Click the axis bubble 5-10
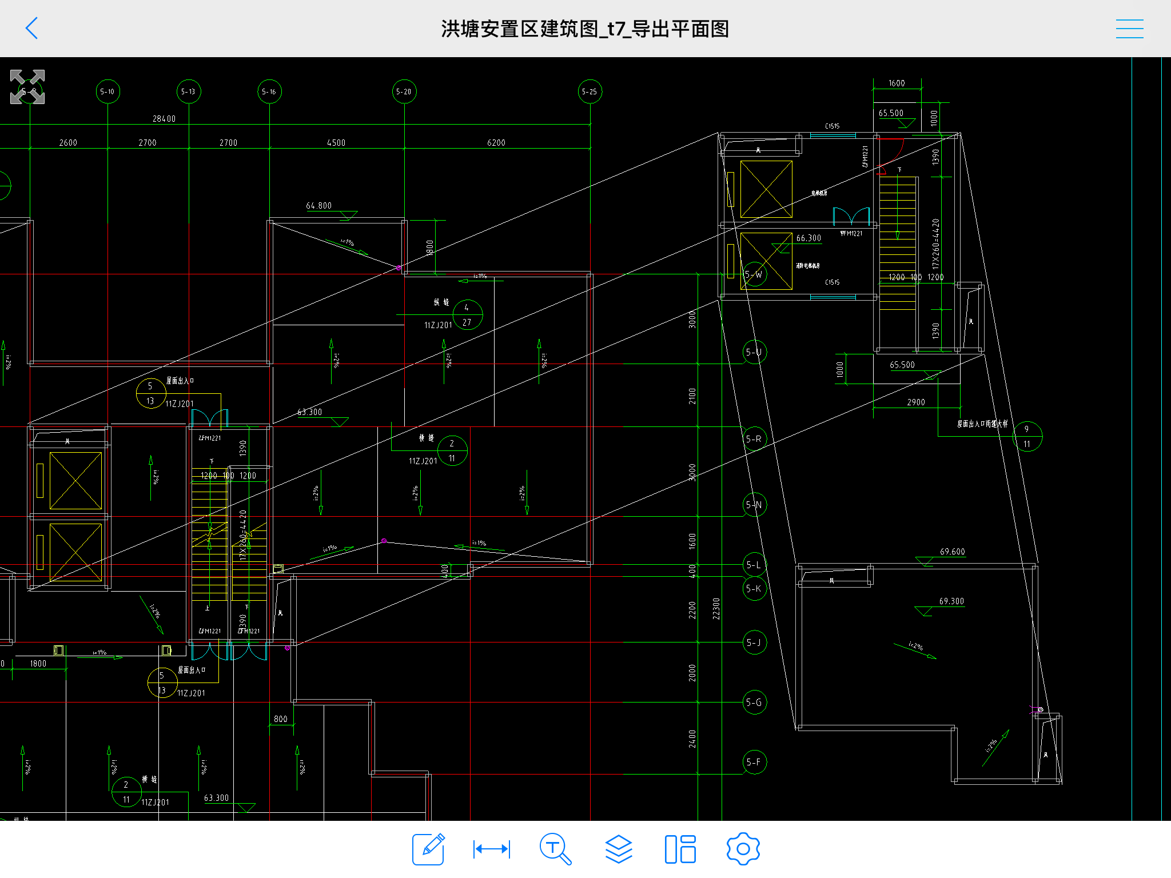This screenshot has height=878, width=1171. 107,91
